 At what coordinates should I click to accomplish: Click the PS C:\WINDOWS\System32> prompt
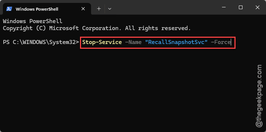tap(41, 42)
